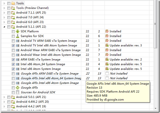This screenshot has height=113, width=160.
Task: Check the Tools folder checkbox
Action: click(9, 3)
